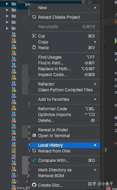This screenshot has width=117, height=190.
Task: Click the GitHub icon beside Create Gist
Action: pyautogui.click(x=34, y=185)
